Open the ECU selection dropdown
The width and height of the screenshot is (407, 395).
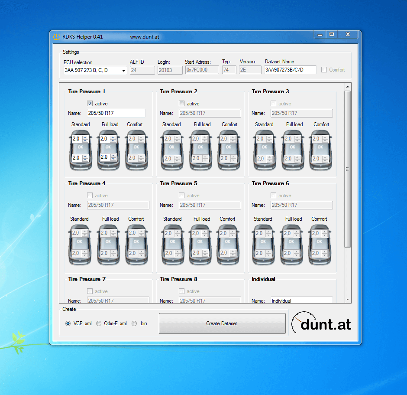[123, 70]
